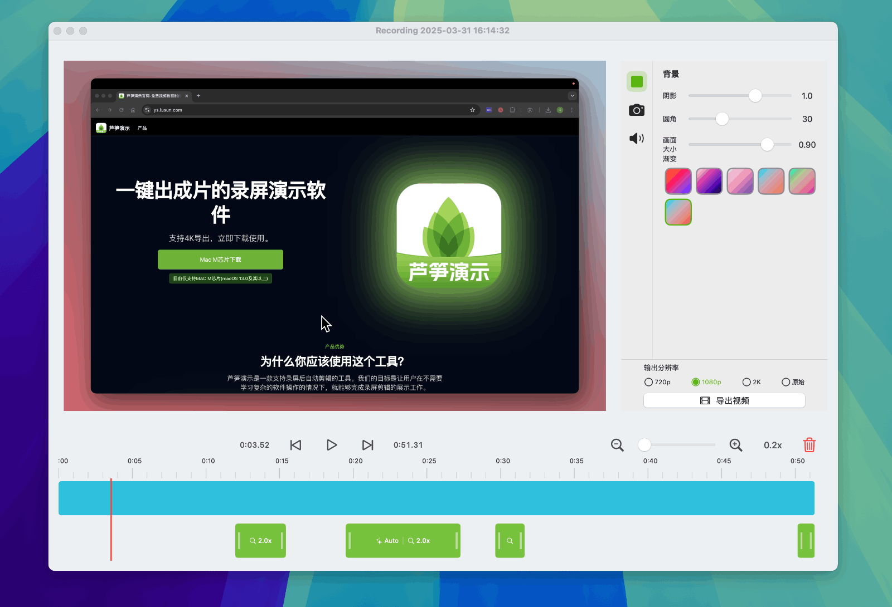The height and width of the screenshot is (607, 892).
Task: Choose 2K output resolution
Action: tap(752, 382)
